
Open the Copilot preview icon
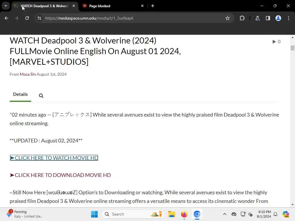click(x=286, y=214)
